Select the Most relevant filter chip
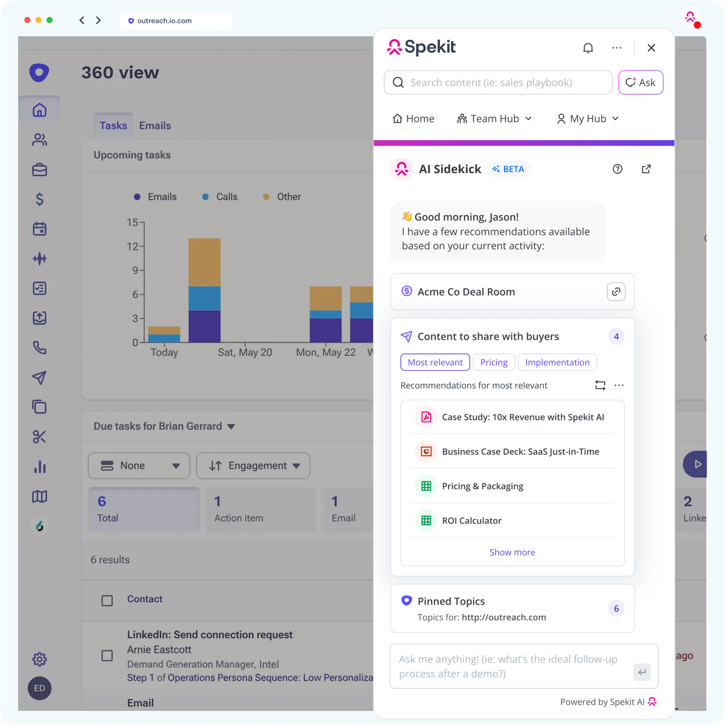Image resolution: width=725 pixels, height=725 pixels. pyautogui.click(x=435, y=362)
